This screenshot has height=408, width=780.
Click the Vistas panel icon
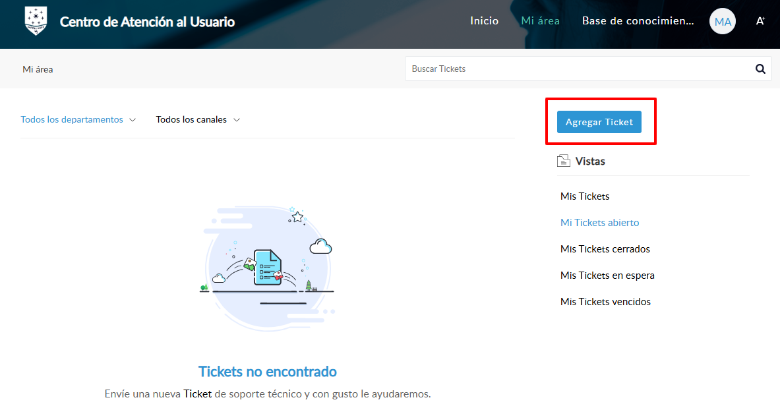(563, 161)
